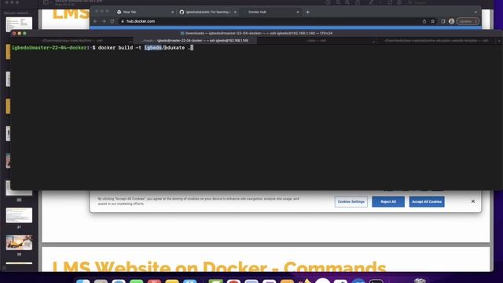This screenshot has width=503, height=283.
Task: Reload the Docker Hub page
Action: click(x=112, y=21)
